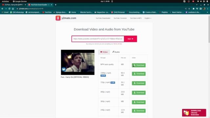Open the Chrome profile avatar
Image resolution: width=210 pixels, height=118 pixels.
click(x=204, y=9)
